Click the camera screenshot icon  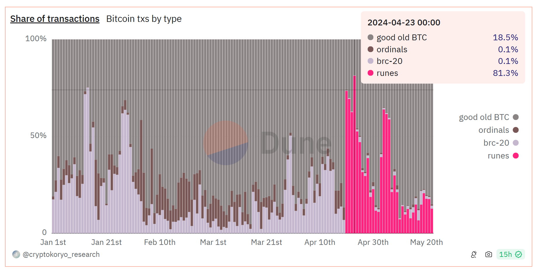tap(489, 255)
